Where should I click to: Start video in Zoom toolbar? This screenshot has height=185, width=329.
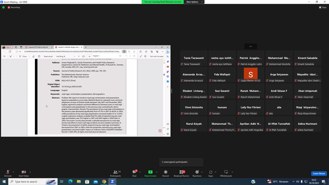(x=24, y=173)
